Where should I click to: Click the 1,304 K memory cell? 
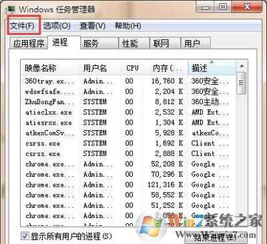pos(169,123)
